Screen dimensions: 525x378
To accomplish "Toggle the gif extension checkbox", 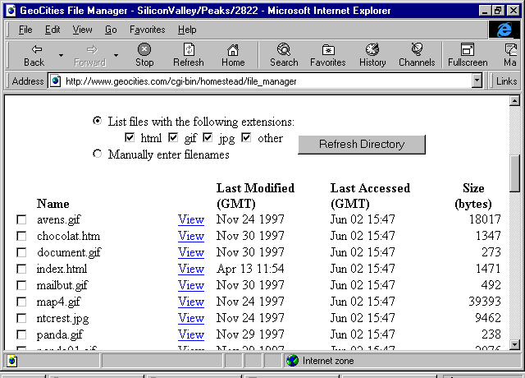I will coord(173,137).
